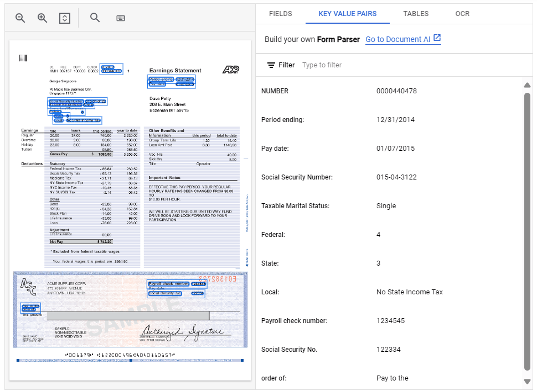Reselect the KEY VALUE PAIRS tab
537x391 pixels.
(x=348, y=13)
